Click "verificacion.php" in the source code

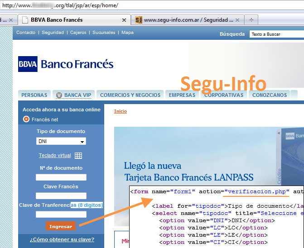click(x=257, y=191)
